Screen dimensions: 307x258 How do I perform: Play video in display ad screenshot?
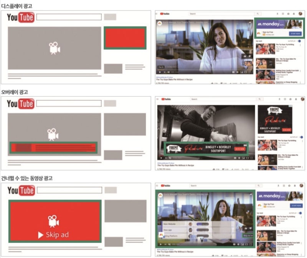[160, 72]
